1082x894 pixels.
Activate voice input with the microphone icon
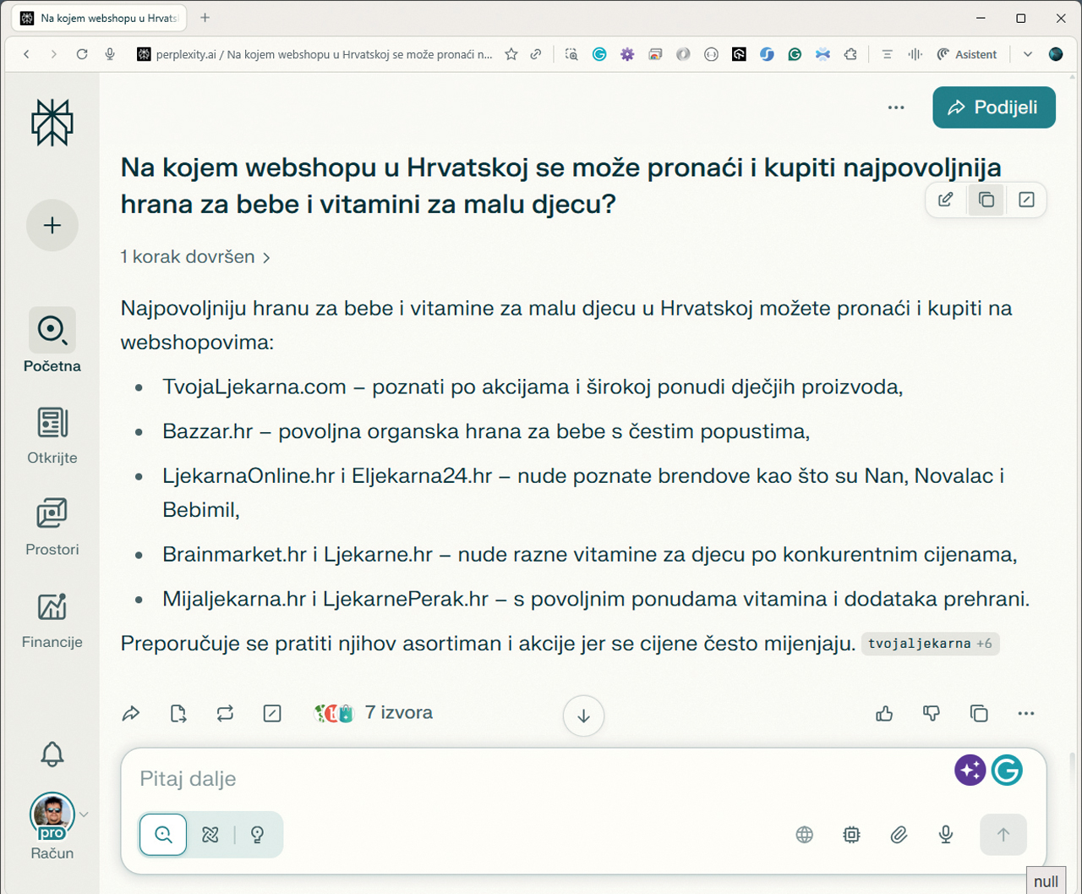point(946,835)
